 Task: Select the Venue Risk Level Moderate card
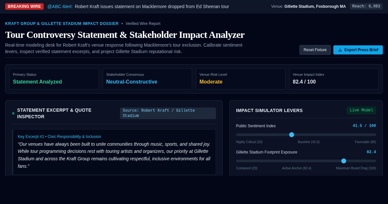[241, 79]
